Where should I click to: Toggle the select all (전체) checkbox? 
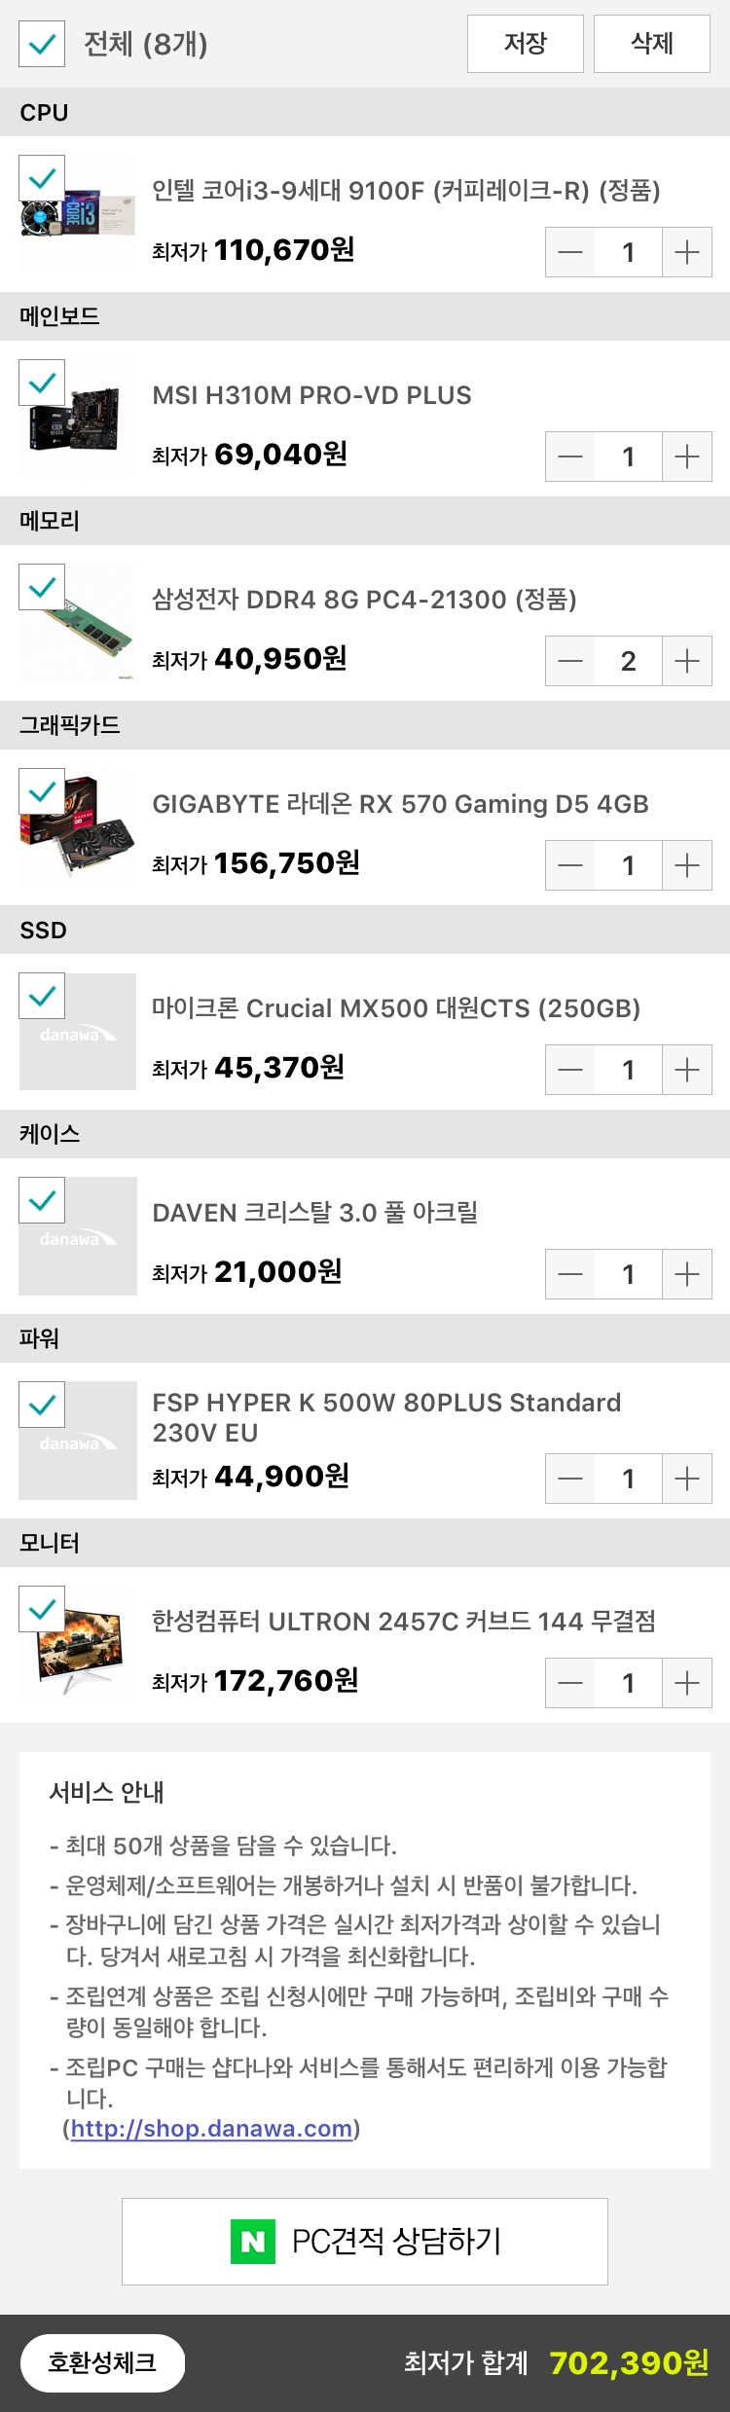click(42, 44)
